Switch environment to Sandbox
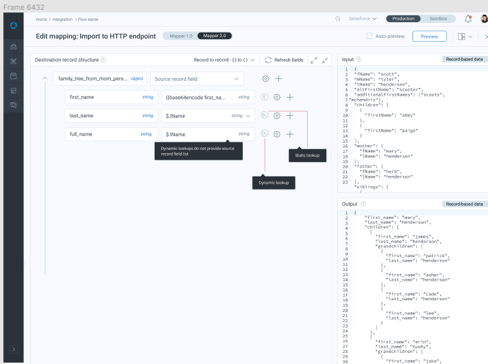488x364 pixels. pos(438,19)
